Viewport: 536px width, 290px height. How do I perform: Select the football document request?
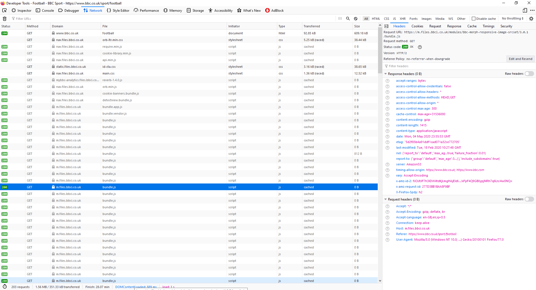pos(189,33)
